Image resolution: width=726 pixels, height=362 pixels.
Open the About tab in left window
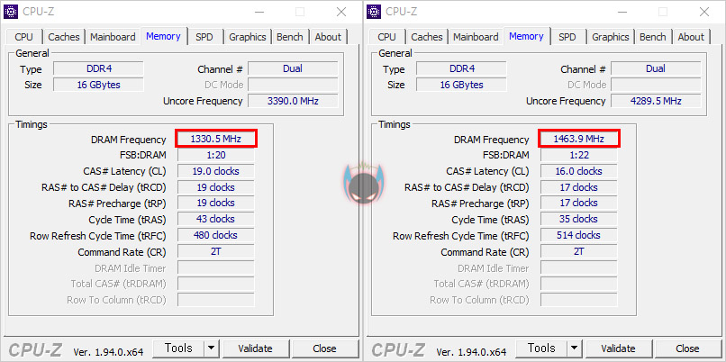[x=328, y=37]
